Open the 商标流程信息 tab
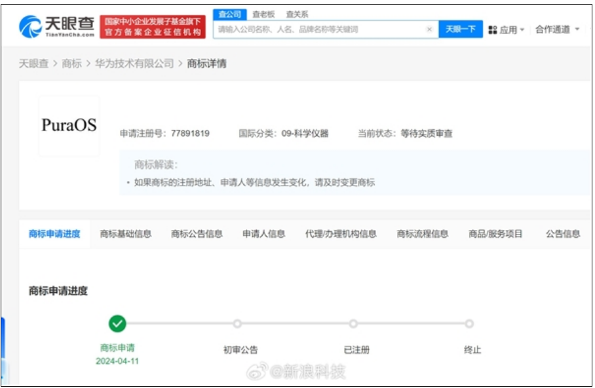Viewport: 595px width, 388px height. coord(423,234)
